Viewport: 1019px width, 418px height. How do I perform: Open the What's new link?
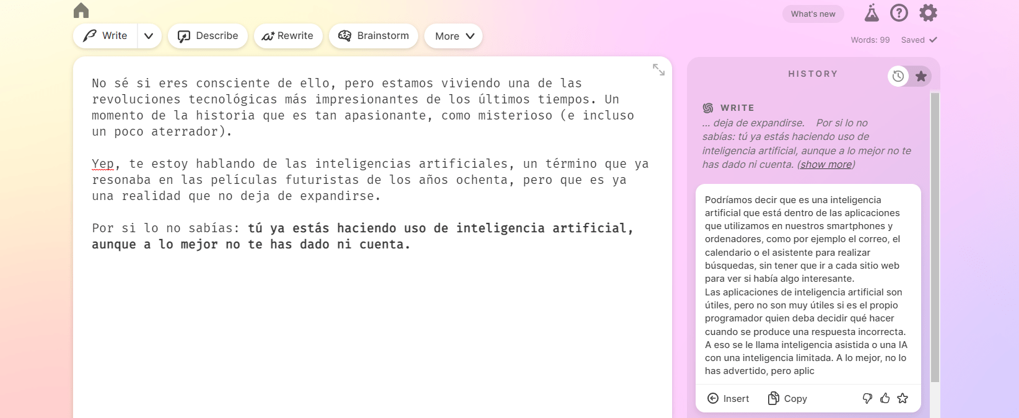pyautogui.click(x=813, y=14)
